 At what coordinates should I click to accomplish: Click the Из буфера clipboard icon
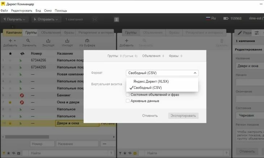pos(87,41)
